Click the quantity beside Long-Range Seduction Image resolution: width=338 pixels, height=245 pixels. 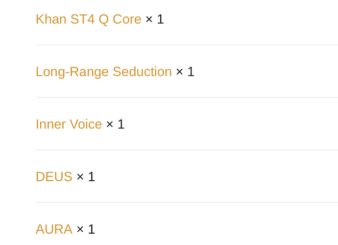click(x=186, y=72)
